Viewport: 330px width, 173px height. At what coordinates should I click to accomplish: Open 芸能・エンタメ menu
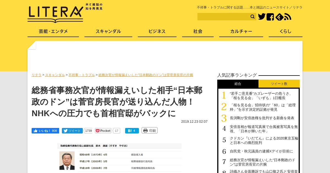click(53, 31)
